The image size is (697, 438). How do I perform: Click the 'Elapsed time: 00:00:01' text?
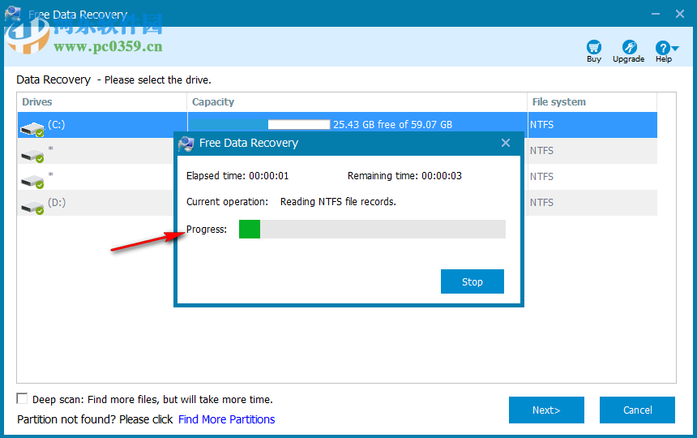pos(237,176)
